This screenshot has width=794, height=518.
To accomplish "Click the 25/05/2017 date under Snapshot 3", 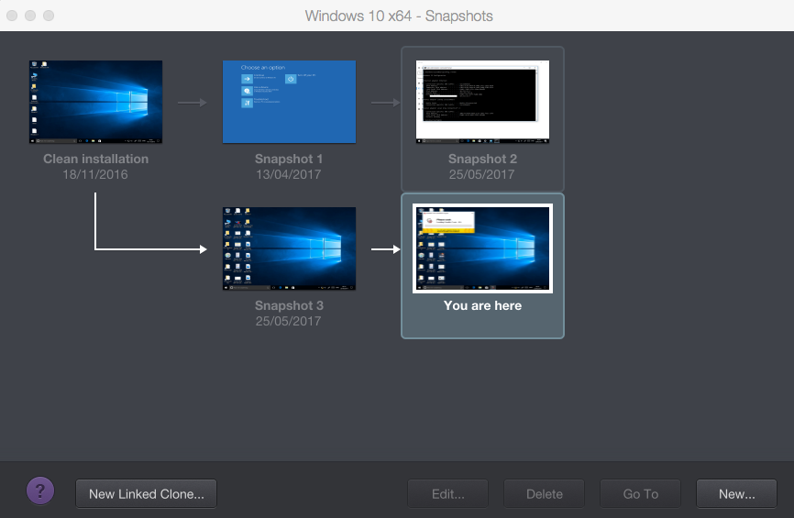I will click(x=288, y=321).
